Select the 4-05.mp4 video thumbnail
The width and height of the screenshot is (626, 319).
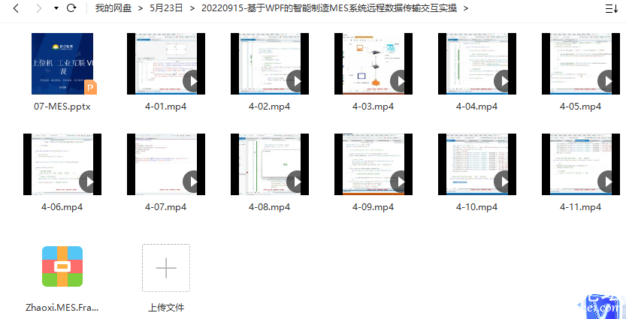(581, 64)
